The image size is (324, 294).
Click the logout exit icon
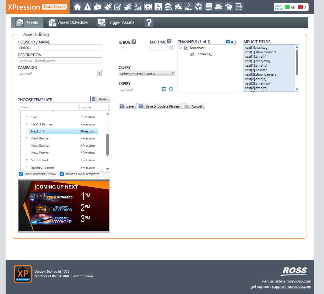point(239,7)
